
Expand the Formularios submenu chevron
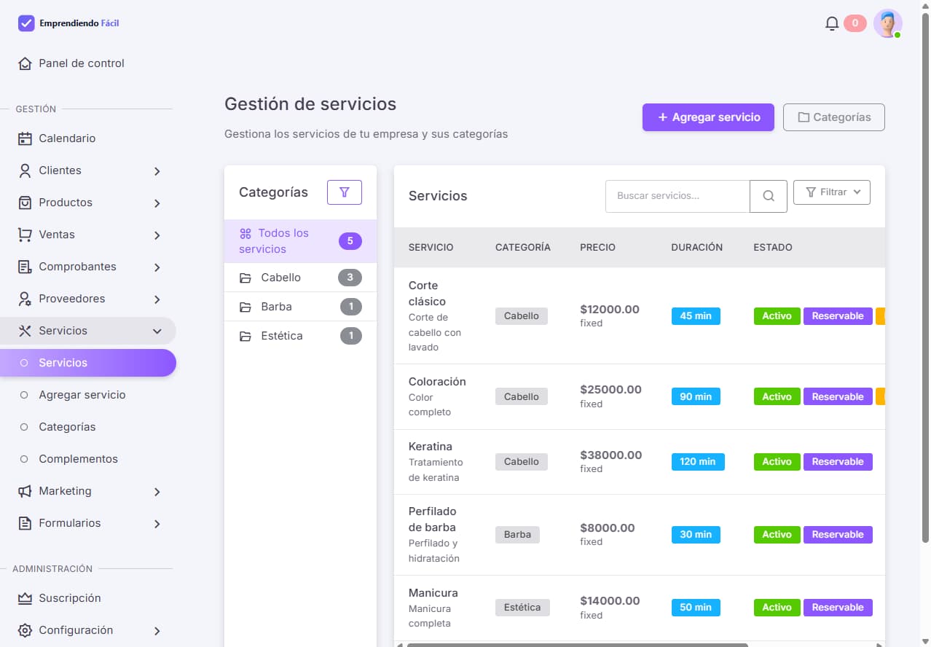coord(157,524)
